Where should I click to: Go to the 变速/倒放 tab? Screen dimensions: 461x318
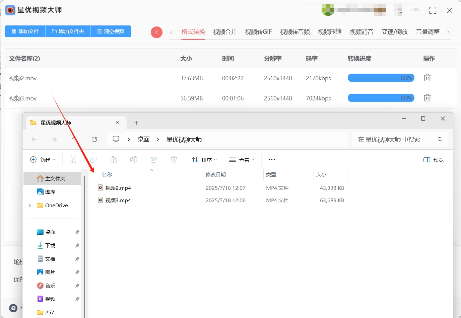pos(395,32)
